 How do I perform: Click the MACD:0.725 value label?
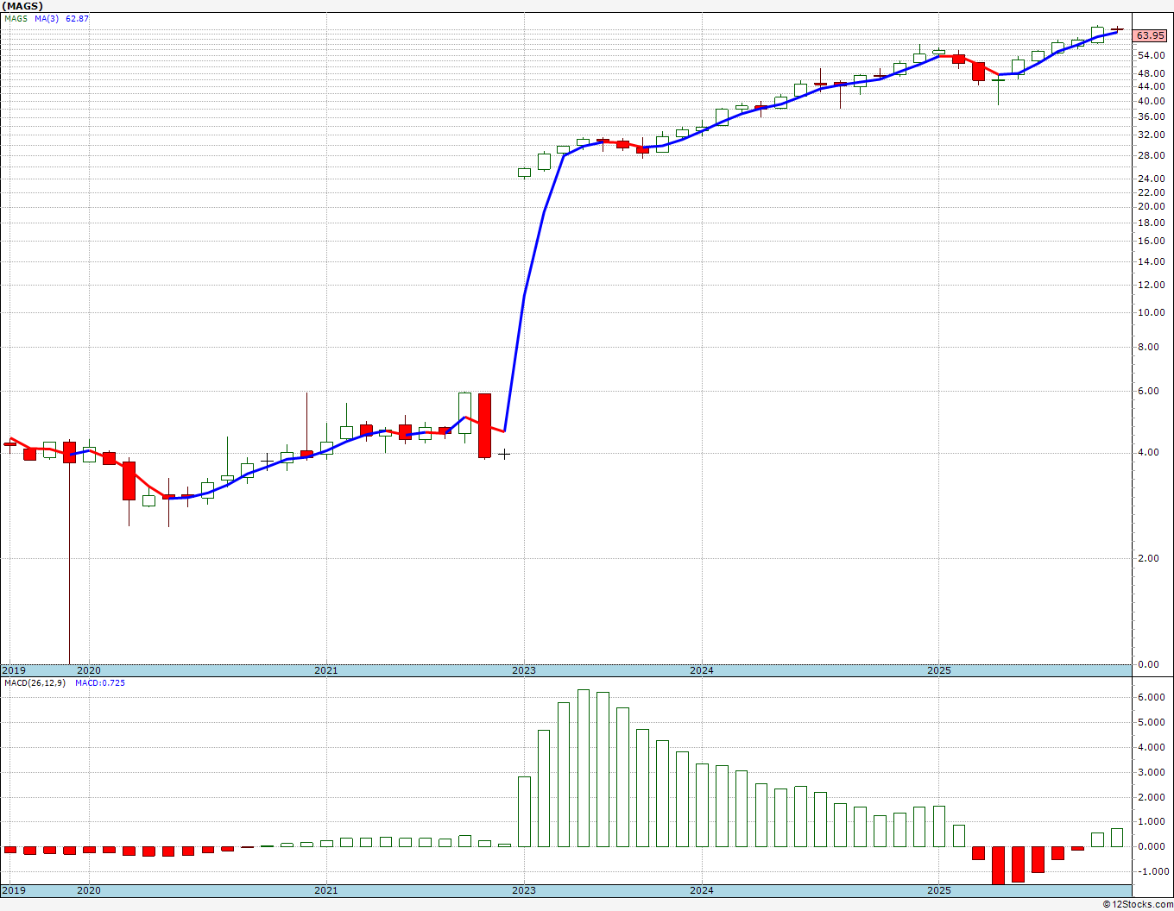coord(100,683)
